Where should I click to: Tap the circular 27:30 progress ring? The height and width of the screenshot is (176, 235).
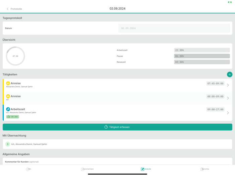[15, 56]
